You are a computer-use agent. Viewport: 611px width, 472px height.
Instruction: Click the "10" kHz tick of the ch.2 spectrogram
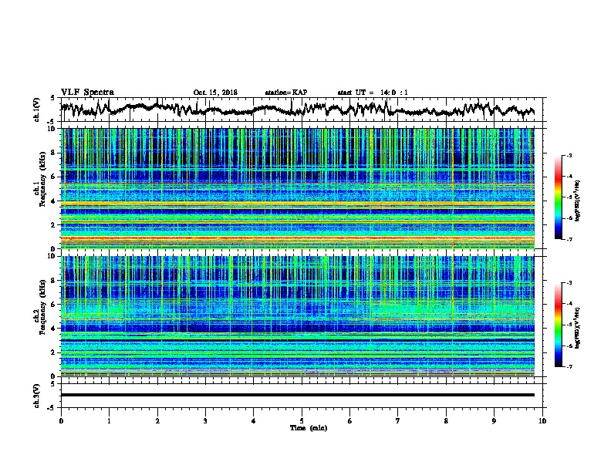click(x=52, y=256)
